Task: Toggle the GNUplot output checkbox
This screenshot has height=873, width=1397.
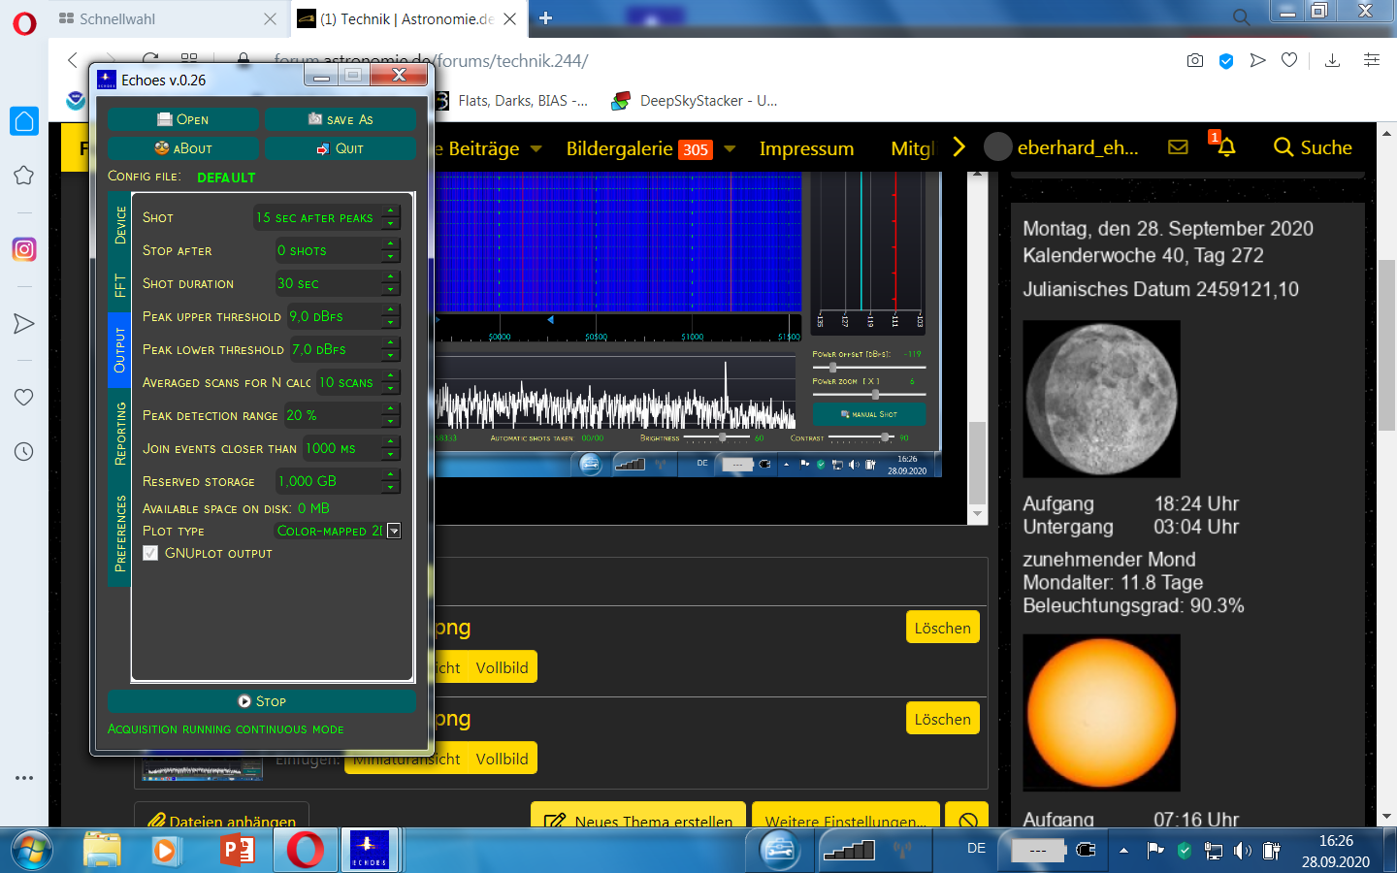Action: [150, 553]
